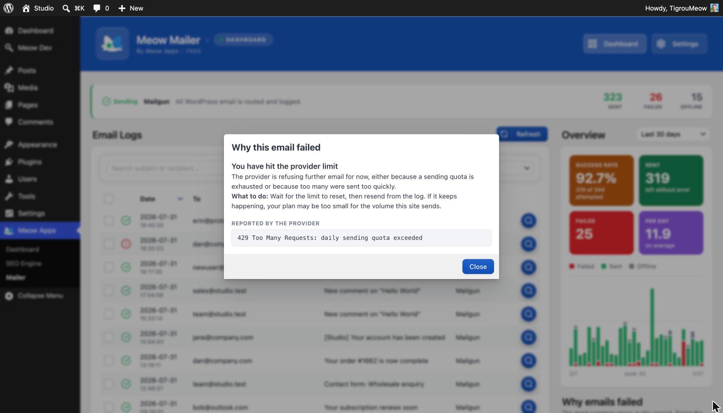723x413 pixels.
Task: View details of 15:33:14 team@studio.test email
Action: [528, 314]
